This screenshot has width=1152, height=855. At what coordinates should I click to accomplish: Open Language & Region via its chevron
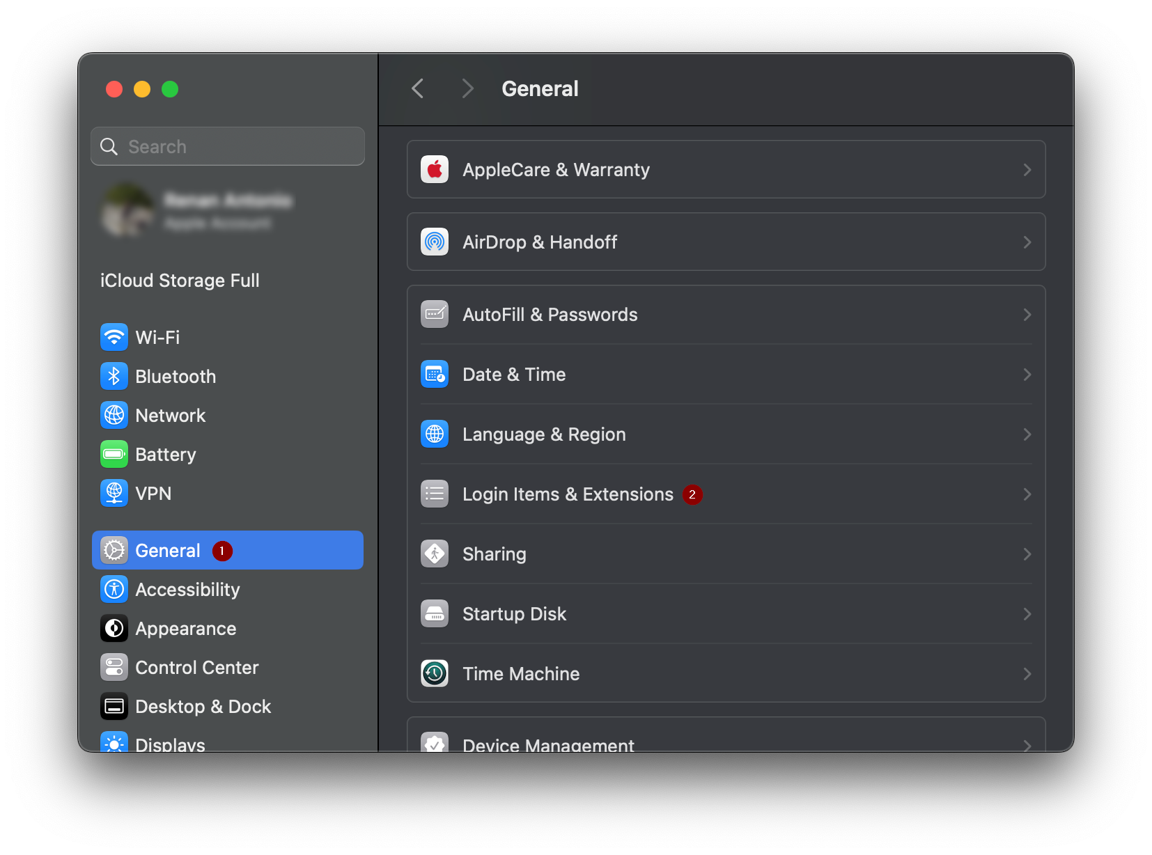1027,434
